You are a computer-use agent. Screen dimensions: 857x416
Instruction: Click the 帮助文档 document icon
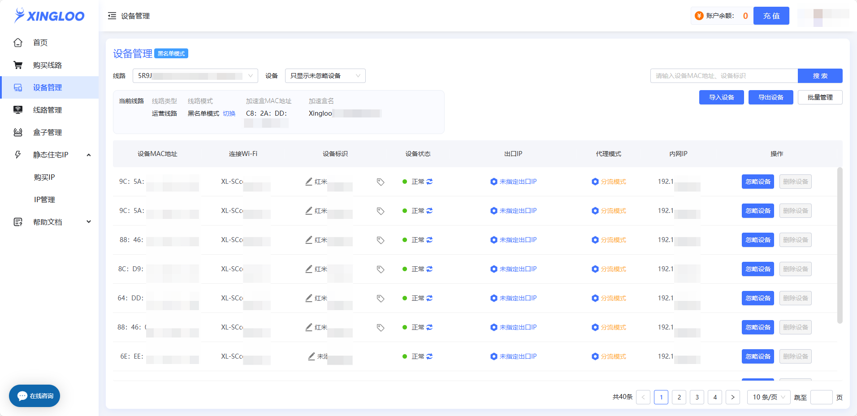18,222
